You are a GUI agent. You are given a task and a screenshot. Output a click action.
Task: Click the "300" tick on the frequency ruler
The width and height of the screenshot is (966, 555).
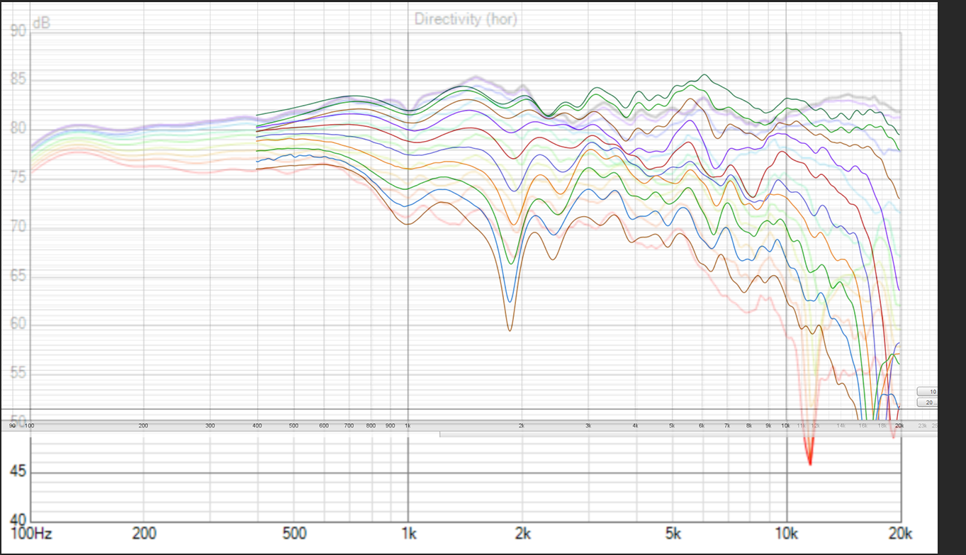click(210, 425)
